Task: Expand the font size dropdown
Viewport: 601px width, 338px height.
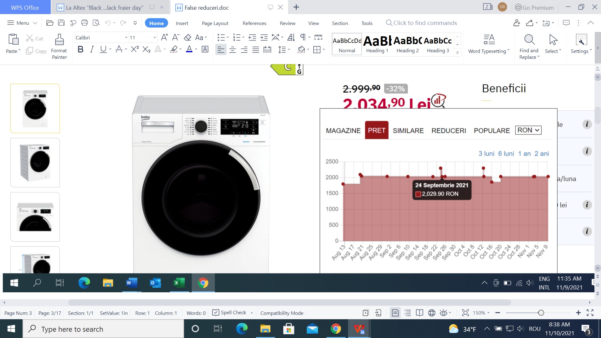Action: point(155,38)
